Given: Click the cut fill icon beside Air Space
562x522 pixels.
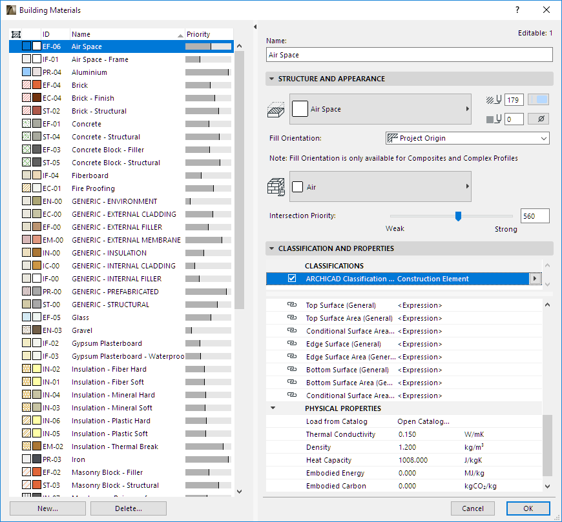Looking at the screenshot, I should [x=276, y=110].
